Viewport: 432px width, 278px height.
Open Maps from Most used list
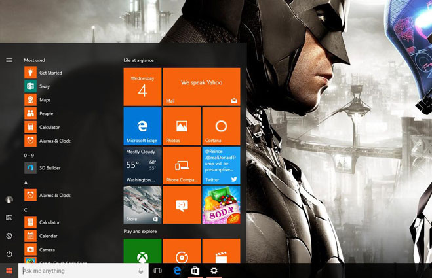coord(38,100)
